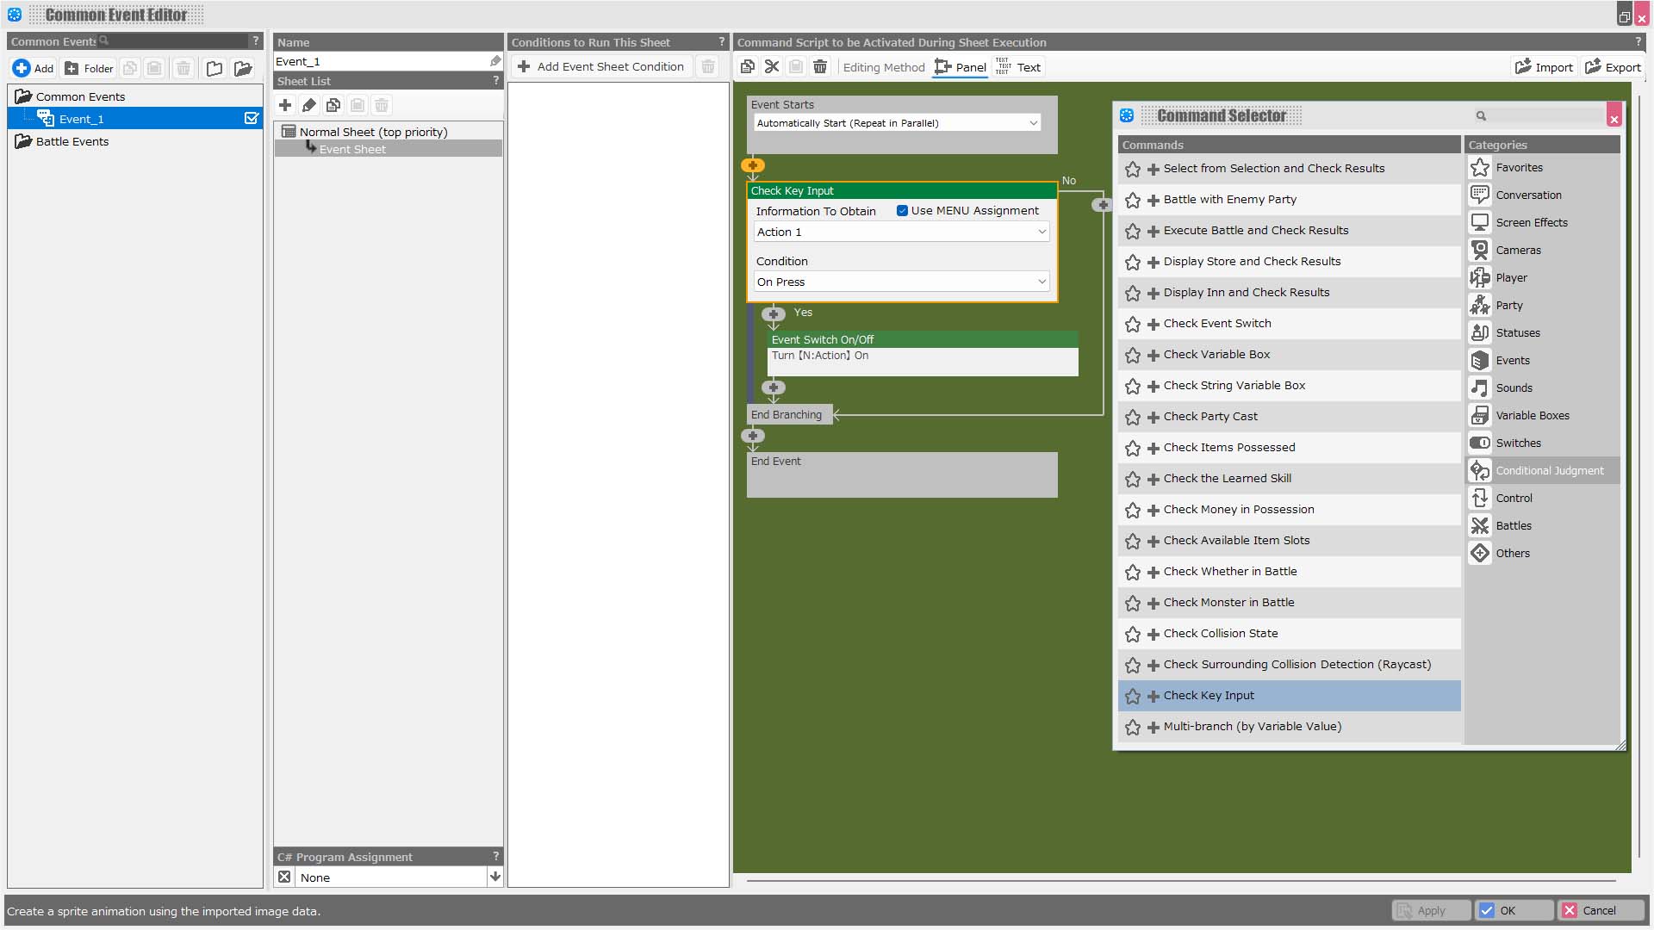This screenshot has height=930, width=1654.
Task: Click the Event_1 name input field
Action: tap(380, 62)
